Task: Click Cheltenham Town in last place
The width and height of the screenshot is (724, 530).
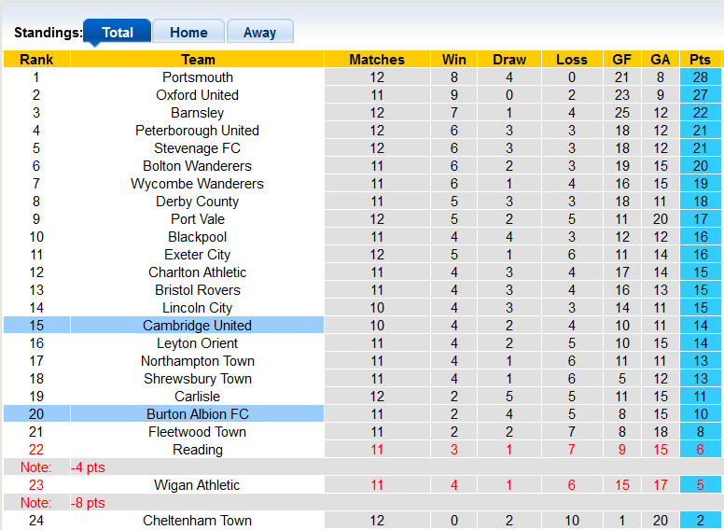Action: coord(198,521)
